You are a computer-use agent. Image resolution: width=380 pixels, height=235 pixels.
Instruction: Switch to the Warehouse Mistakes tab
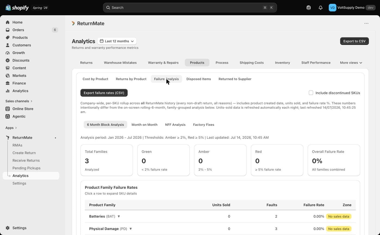120,63
